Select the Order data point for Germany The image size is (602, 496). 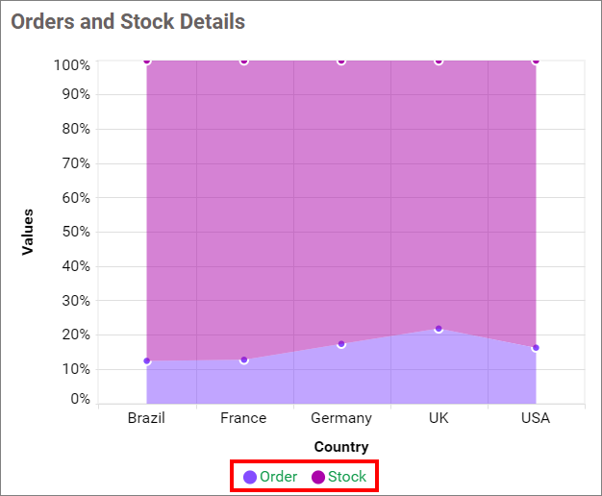pyautogui.click(x=341, y=343)
